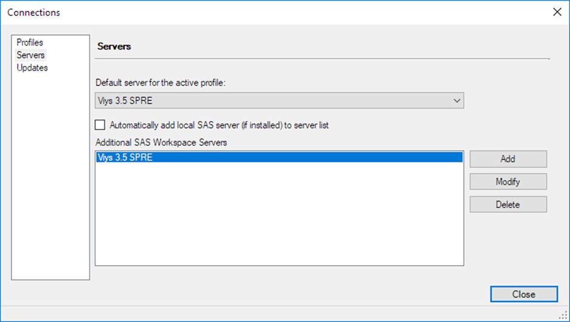Click the Add server button
The height and width of the screenshot is (322, 570).
coord(508,159)
